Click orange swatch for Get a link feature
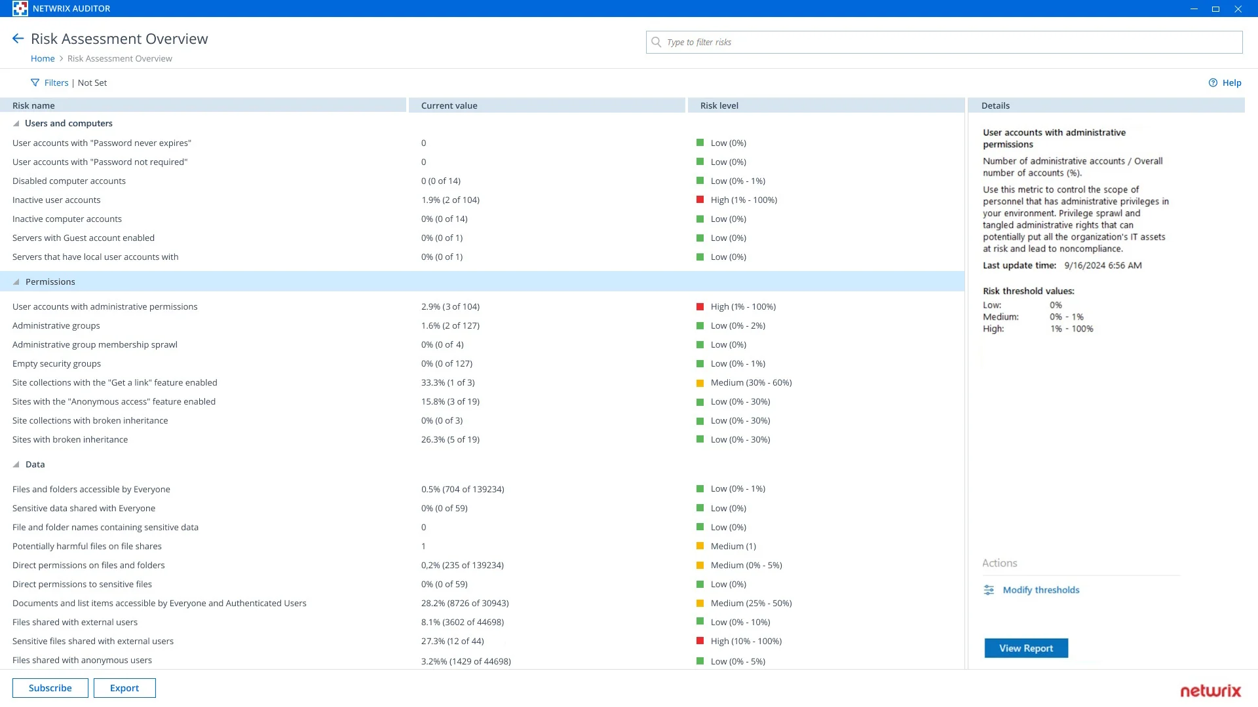Viewport: 1258px width, 707px height. 700,383
